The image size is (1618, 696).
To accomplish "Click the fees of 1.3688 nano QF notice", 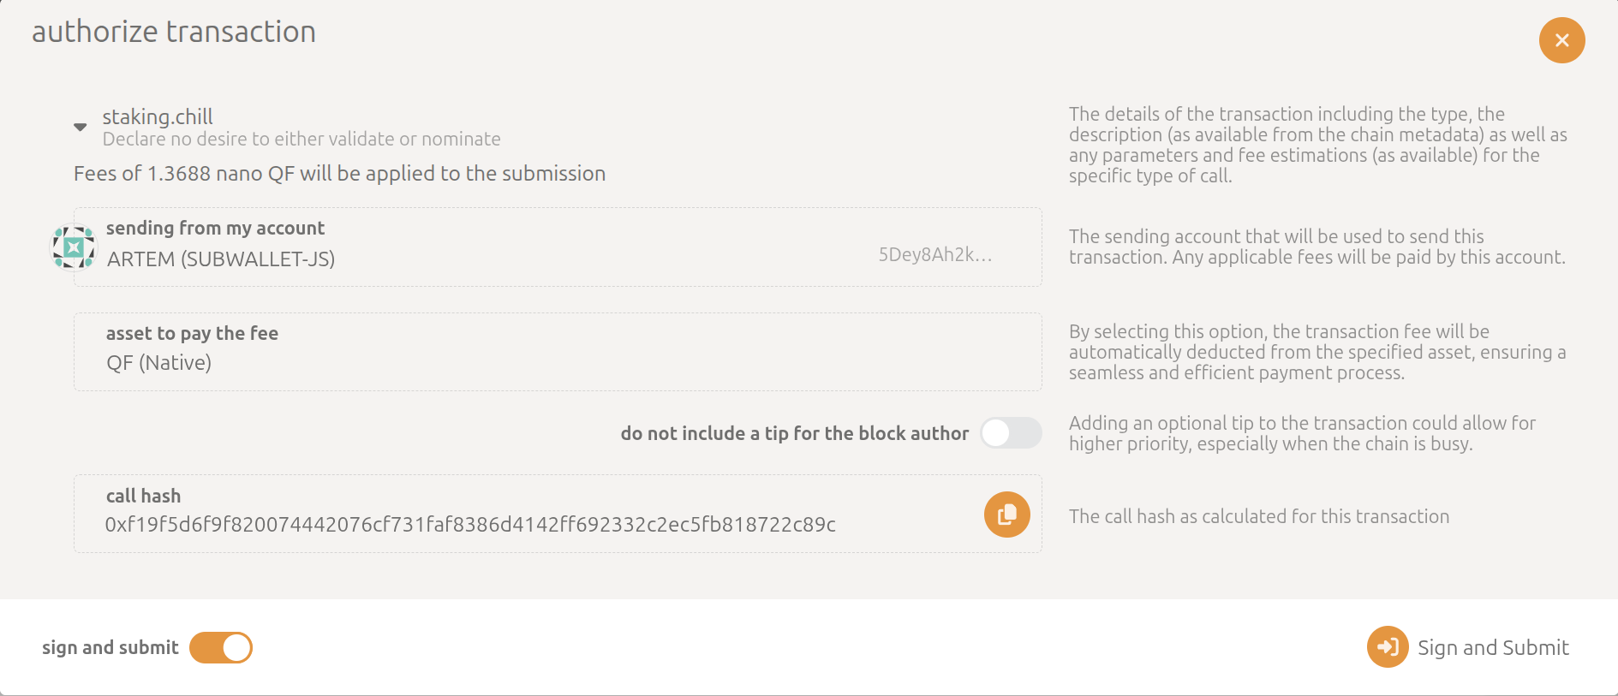I will point(340,173).
